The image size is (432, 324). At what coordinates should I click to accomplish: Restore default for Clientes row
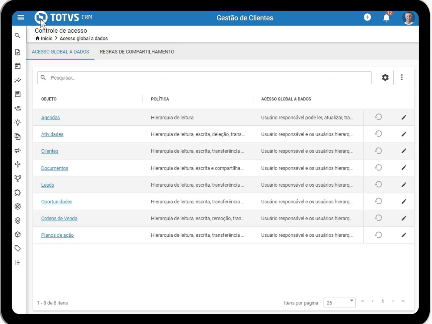coord(378,151)
